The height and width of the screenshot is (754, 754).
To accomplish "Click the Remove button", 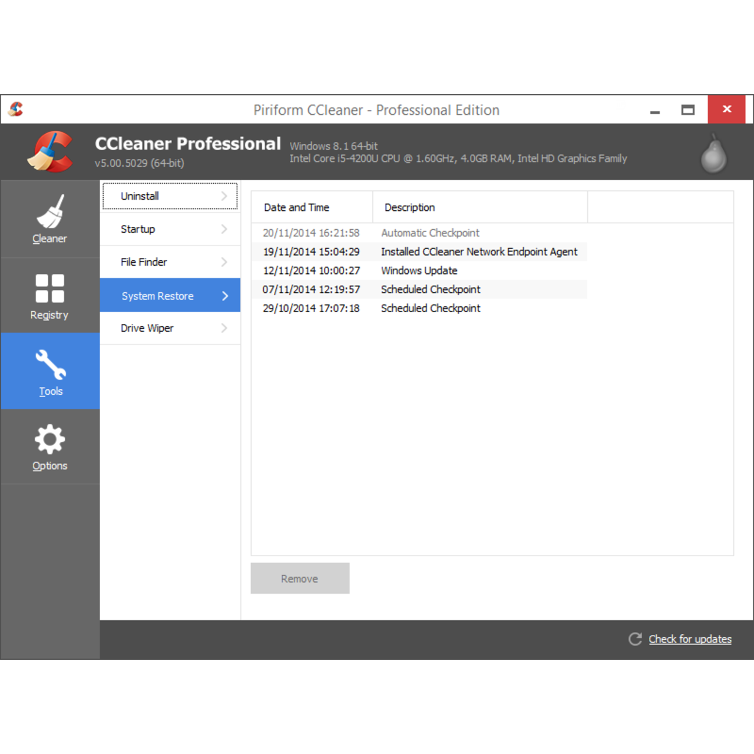I will pyautogui.click(x=300, y=578).
